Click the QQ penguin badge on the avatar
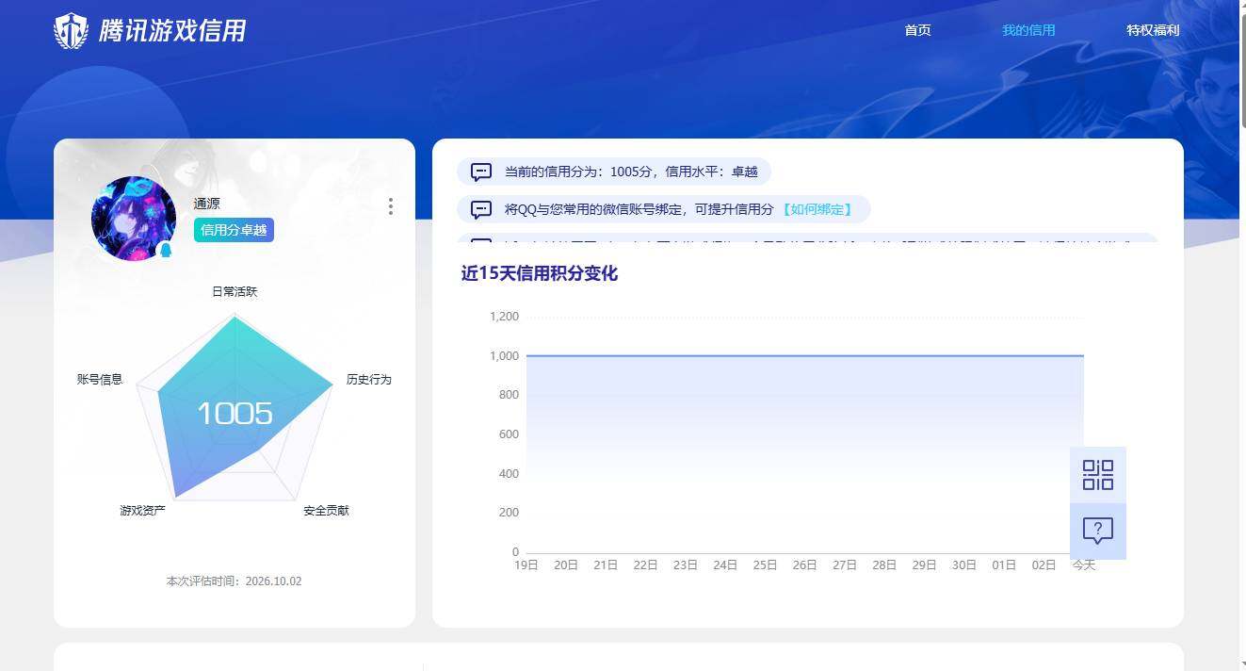1246x671 pixels. [x=166, y=250]
